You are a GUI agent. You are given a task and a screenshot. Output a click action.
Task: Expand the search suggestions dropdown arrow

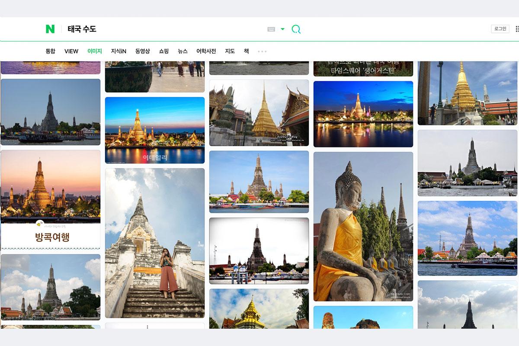(x=282, y=29)
